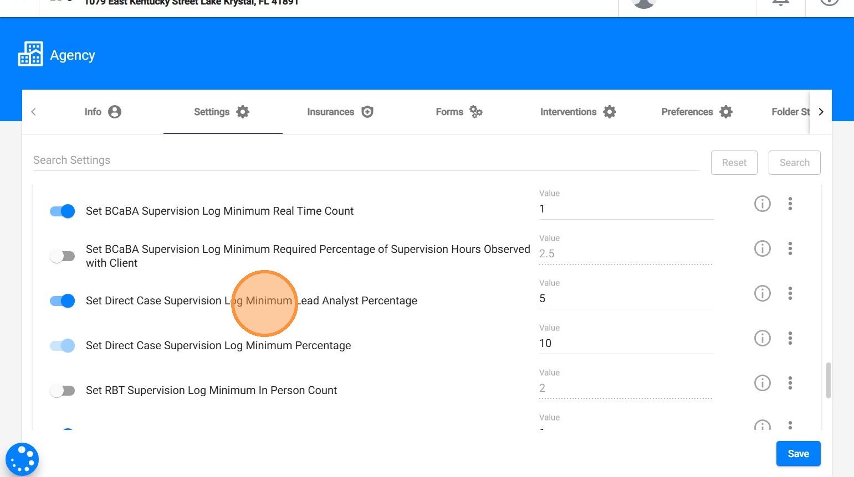Image resolution: width=854 pixels, height=477 pixels.
Task: Click the Agency building icon
Action: [x=30, y=54]
